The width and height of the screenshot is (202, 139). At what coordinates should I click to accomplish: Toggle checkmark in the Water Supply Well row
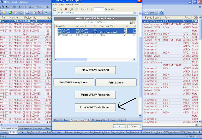[x=125, y=32]
